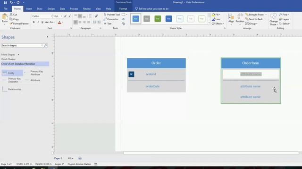Expand the Shape Styles gallery
The height and width of the screenshot is (169, 302).
pyautogui.click(x=209, y=23)
